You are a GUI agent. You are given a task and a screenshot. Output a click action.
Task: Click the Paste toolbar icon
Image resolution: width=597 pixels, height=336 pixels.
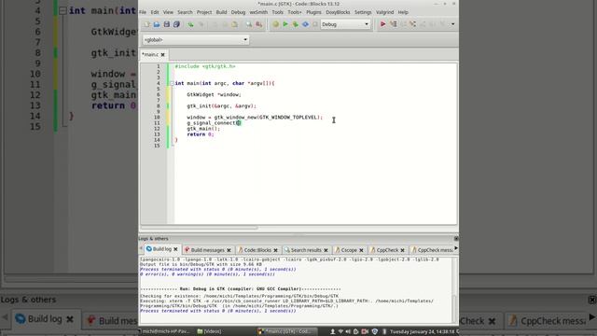(234, 24)
